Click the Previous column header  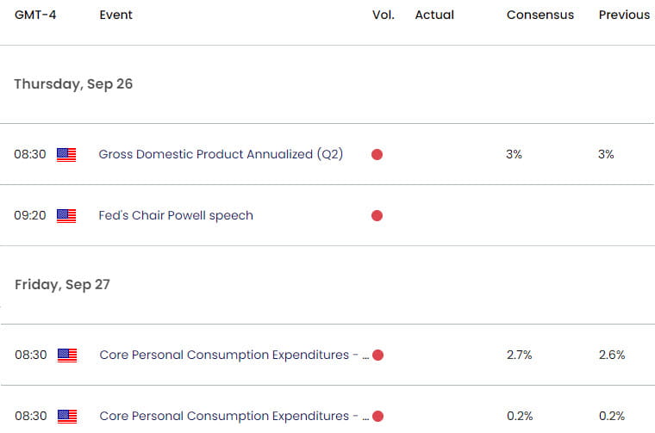coord(624,15)
